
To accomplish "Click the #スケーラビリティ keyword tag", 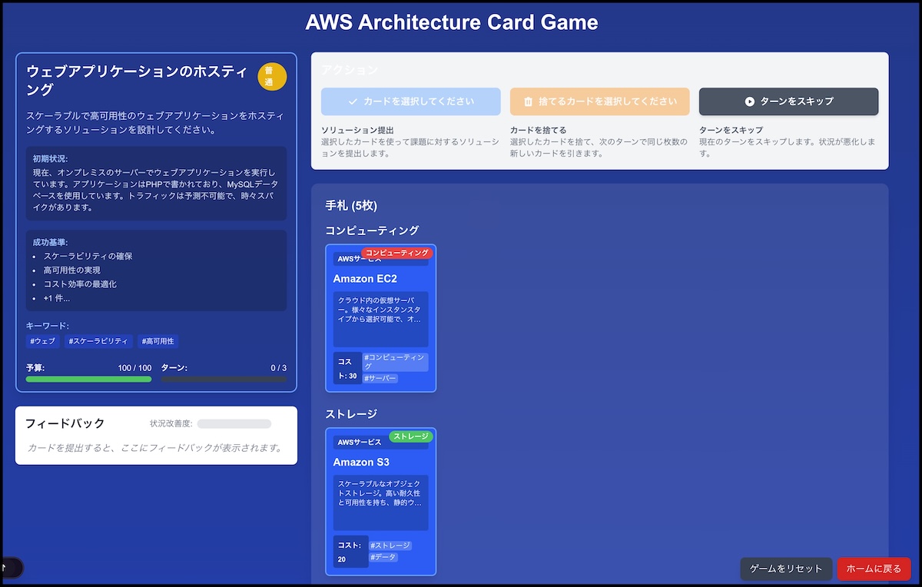I will coord(98,341).
